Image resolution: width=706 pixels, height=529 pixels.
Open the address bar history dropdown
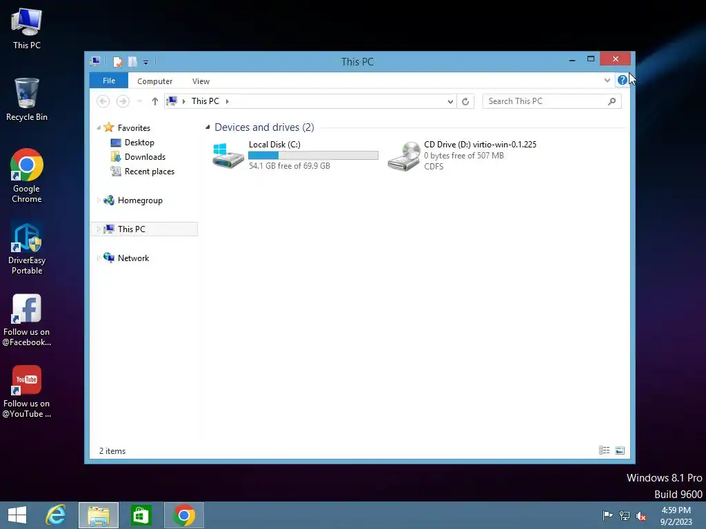pos(450,102)
